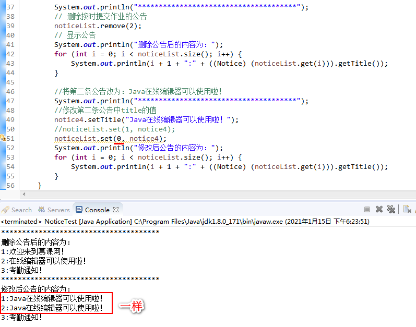Click Remove All Terminated Launches double-X icon
416x327 pixels.
tap(391, 209)
